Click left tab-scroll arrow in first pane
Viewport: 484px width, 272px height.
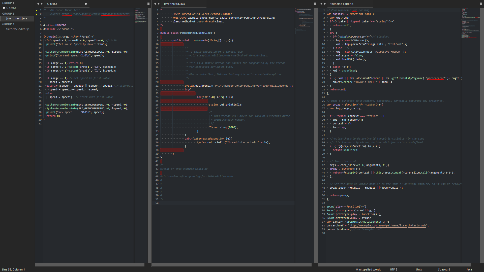pyautogui.click(x=38, y=4)
